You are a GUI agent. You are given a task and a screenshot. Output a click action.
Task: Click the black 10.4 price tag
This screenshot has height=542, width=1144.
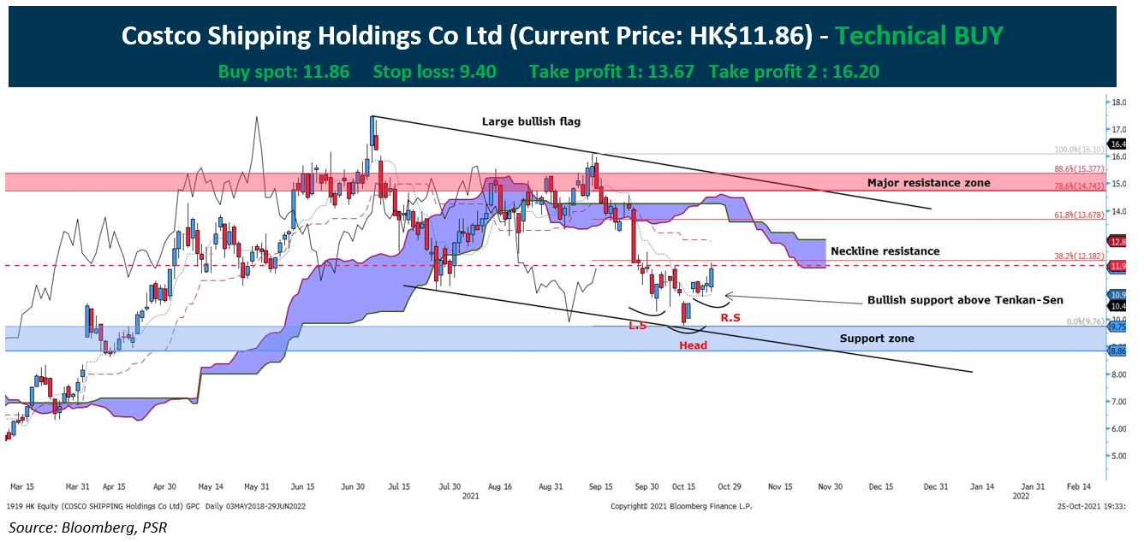(1117, 306)
